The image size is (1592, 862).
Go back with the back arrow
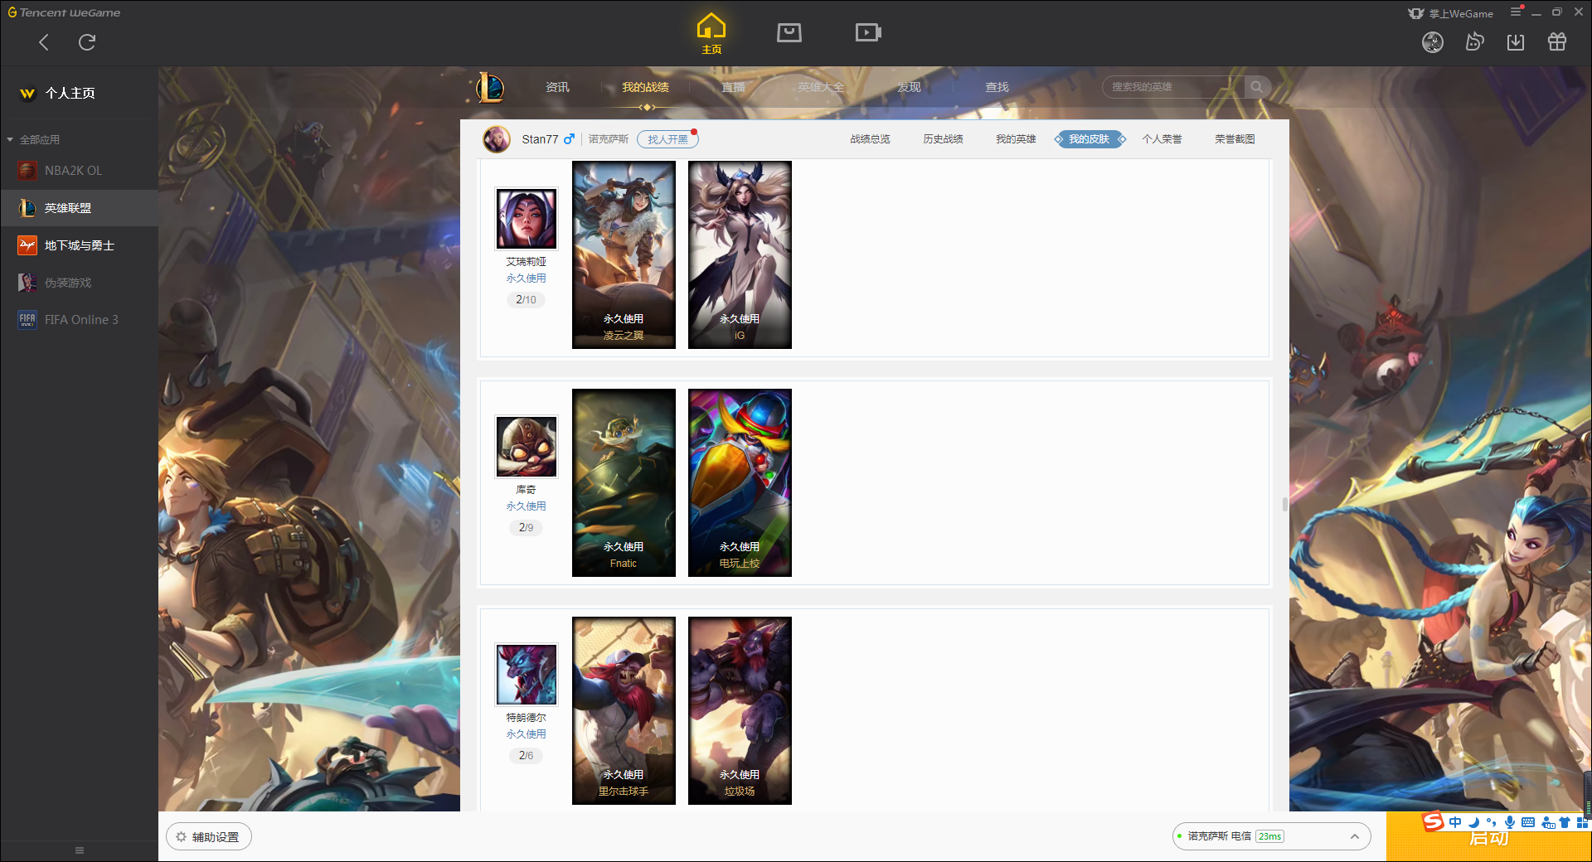coord(44,42)
